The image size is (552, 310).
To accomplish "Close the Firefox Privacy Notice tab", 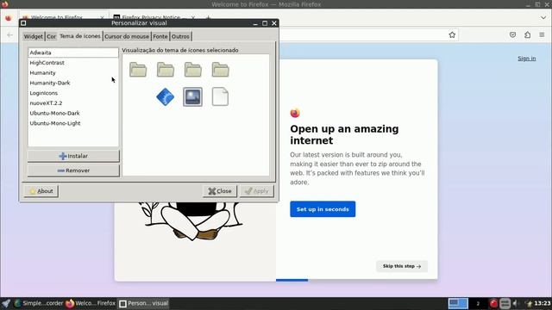I will 193,17.
